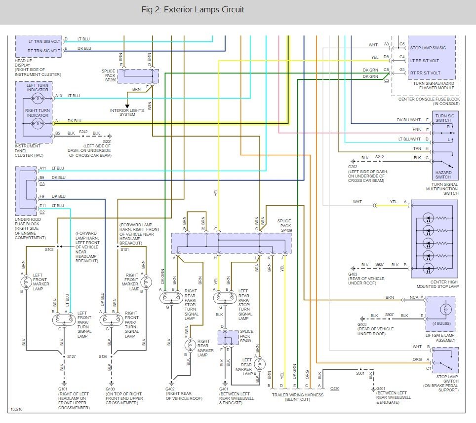Click the 'TURN SIG SWITCH' text
The image size is (476, 423).
tap(445, 118)
